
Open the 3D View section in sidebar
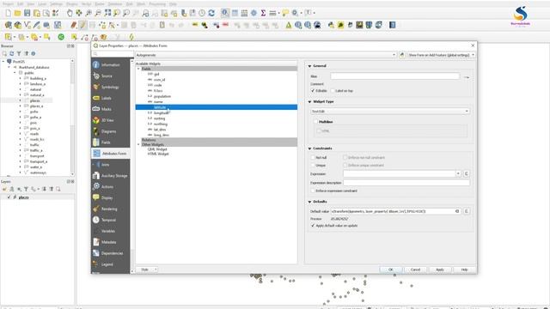111,120
